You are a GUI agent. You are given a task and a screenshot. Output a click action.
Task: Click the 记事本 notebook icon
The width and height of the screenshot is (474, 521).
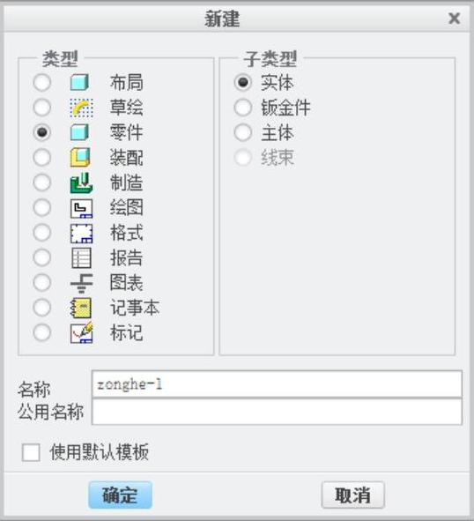tap(81, 308)
